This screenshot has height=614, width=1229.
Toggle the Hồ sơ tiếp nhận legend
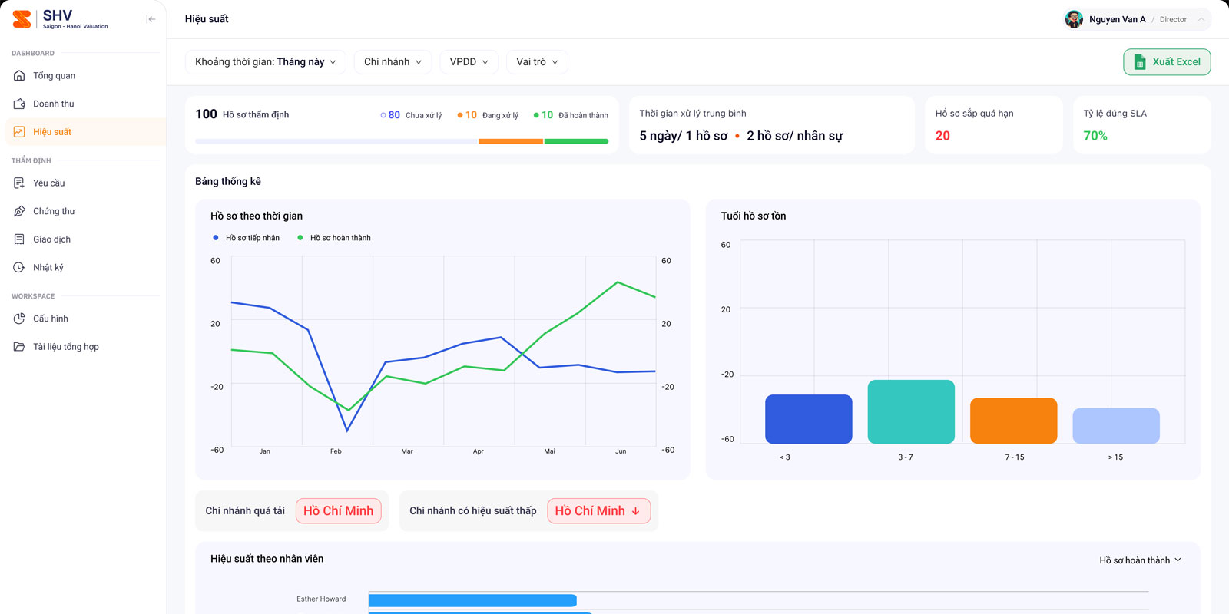[x=246, y=238]
